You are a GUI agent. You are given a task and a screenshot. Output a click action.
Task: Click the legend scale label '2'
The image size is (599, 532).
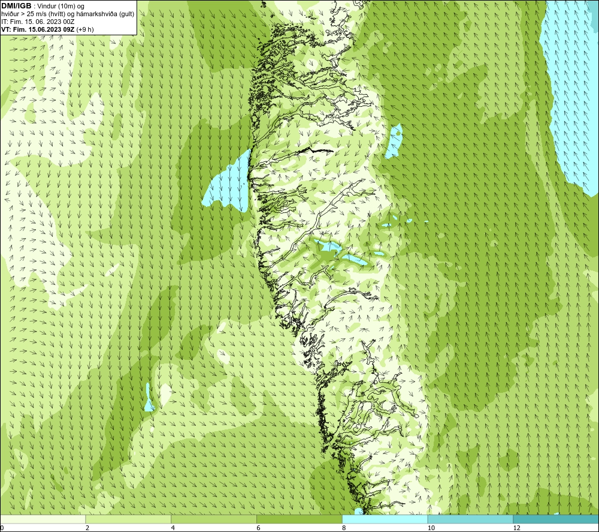point(87,528)
